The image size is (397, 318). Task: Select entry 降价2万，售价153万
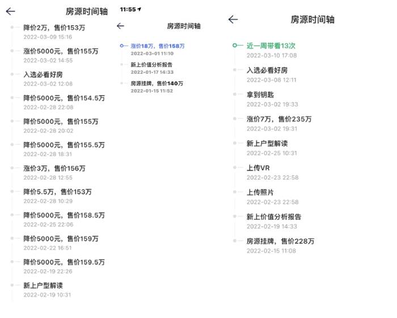(x=54, y=28)
